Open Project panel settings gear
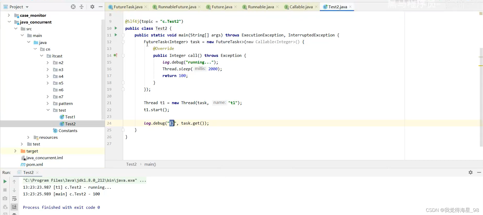483x215 pixels. coord(92,7)
